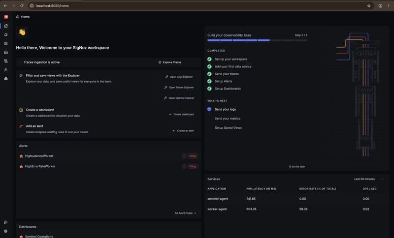Click the check mark for Send your traces
Screen dimensions: 394x238
coord(209,74)
